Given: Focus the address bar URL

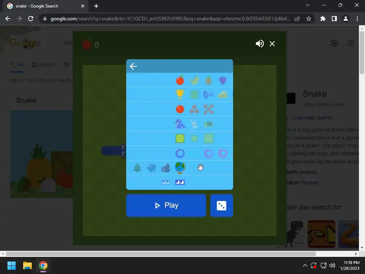Looking at the screenshot, I should coord(170,19).
